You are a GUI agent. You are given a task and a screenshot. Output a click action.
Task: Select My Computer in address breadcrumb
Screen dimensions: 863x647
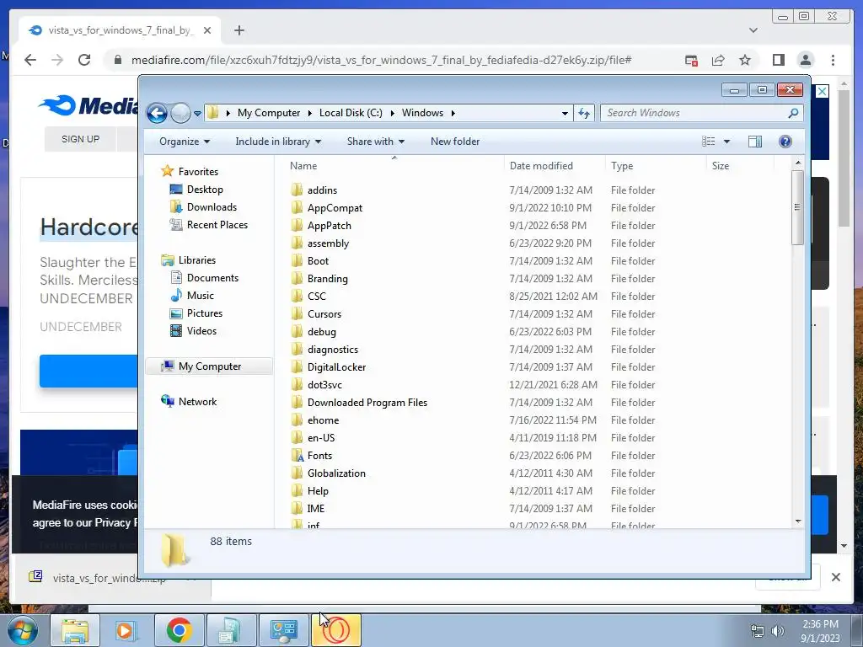269,113
